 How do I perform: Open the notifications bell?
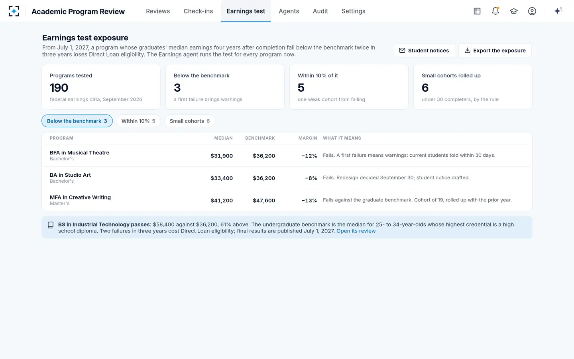click(x=495, y=11)
